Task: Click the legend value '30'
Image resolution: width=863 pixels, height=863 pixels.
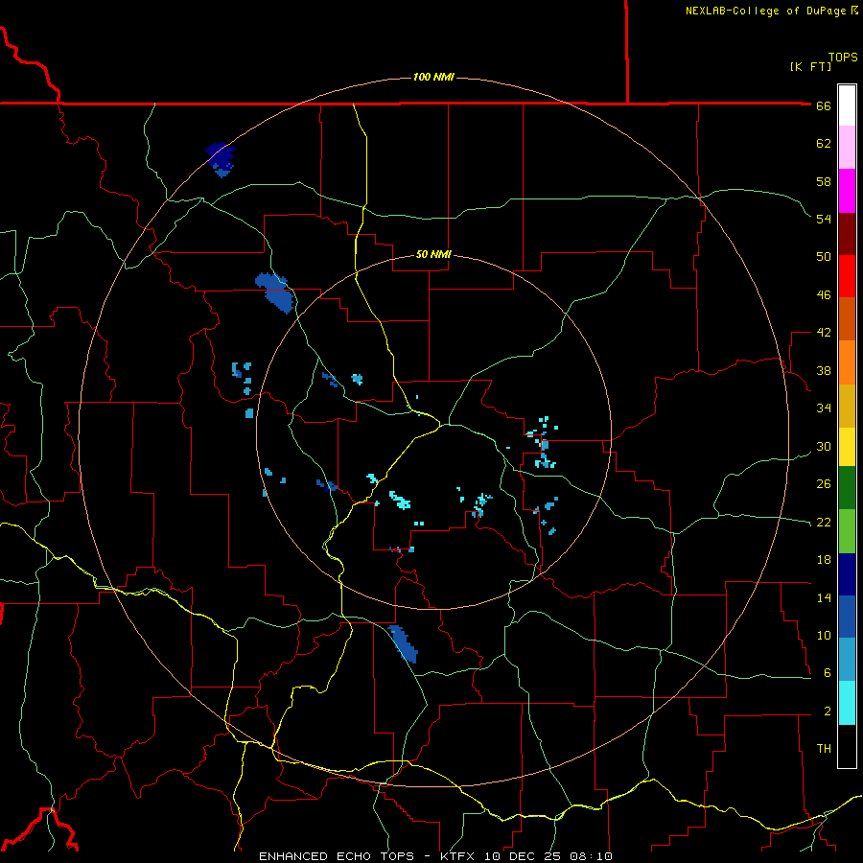Action: click(824, 446)
